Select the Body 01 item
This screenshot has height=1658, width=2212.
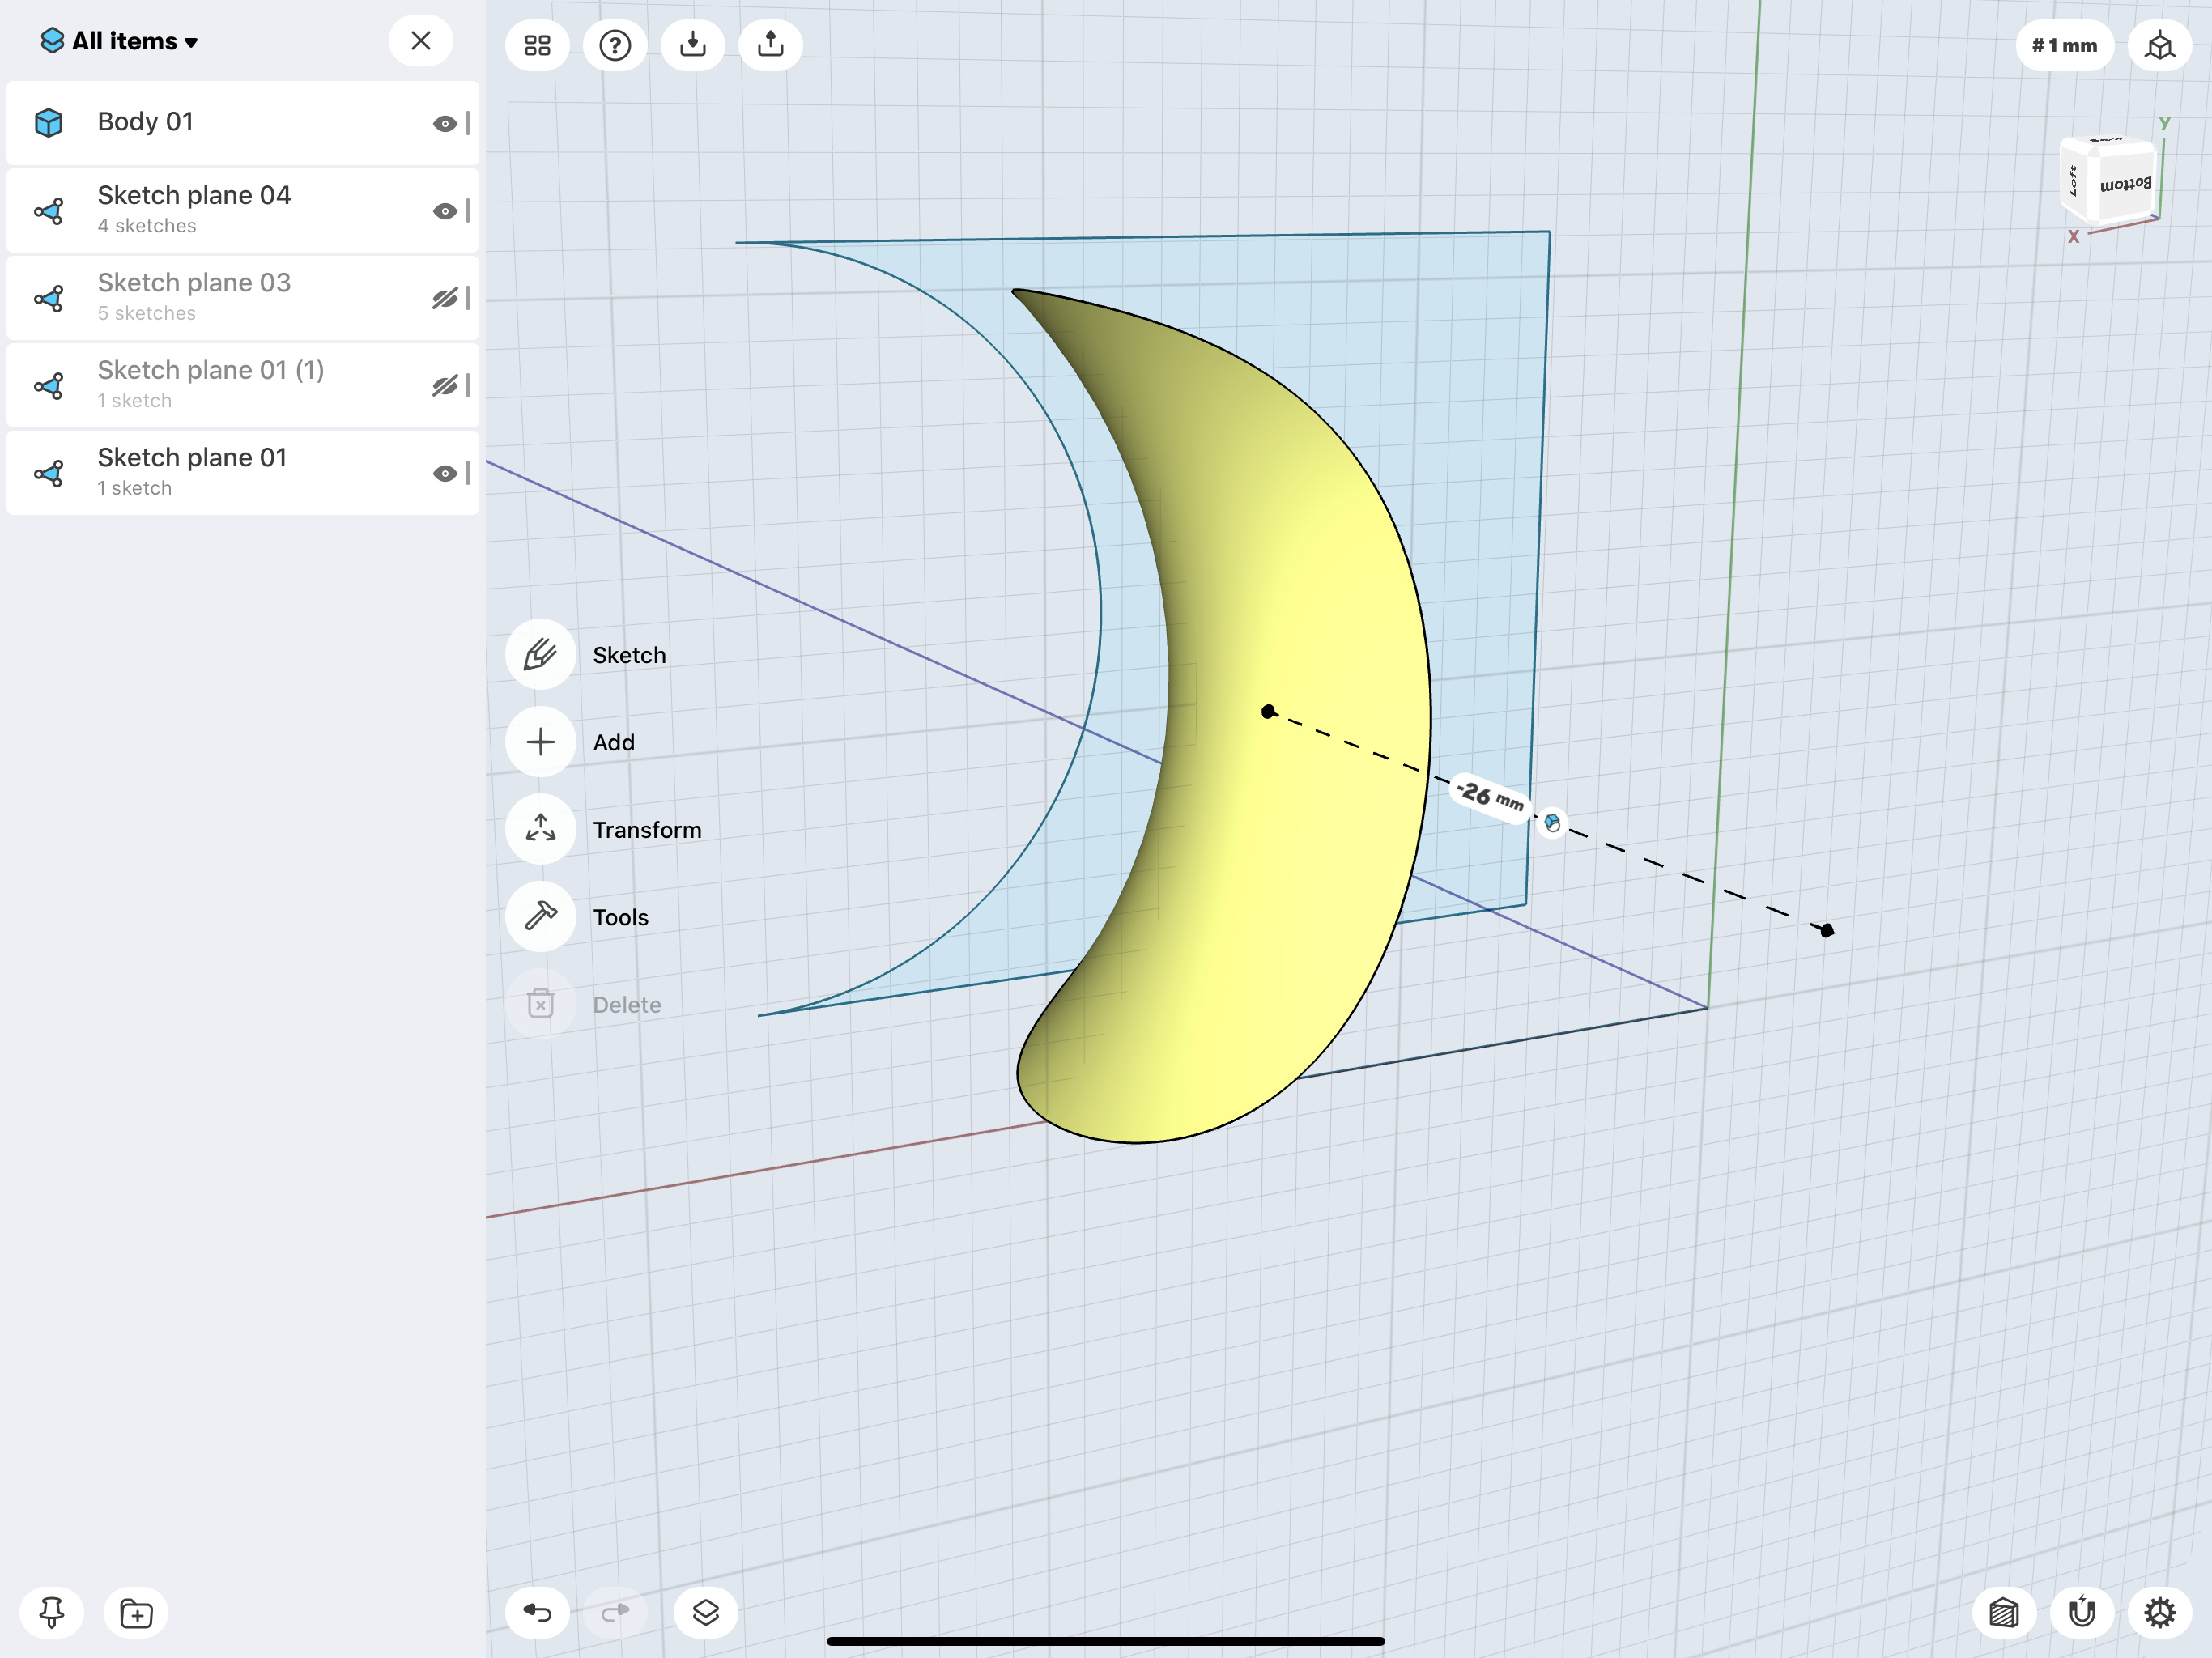pos(145,122)
